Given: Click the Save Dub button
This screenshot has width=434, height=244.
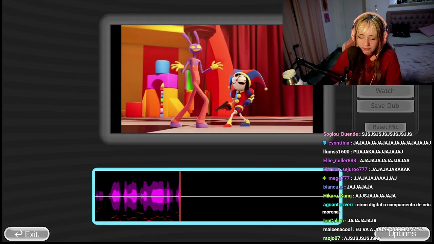Looking at the screenshot, I should click(x=385, y=106).
